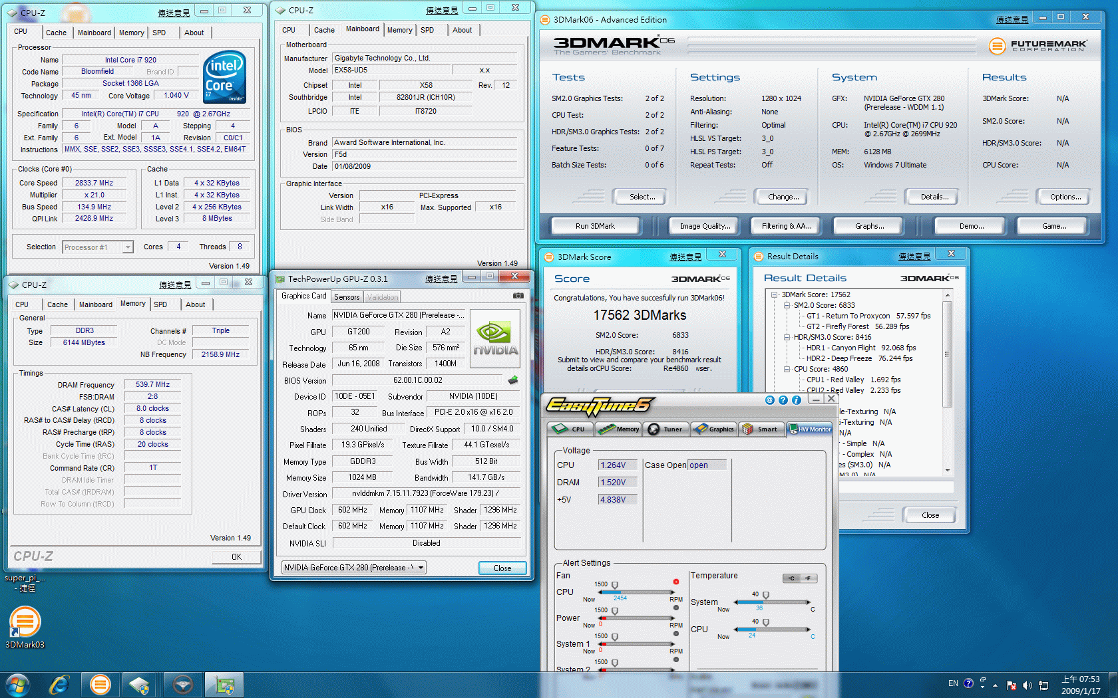Click the Run 3DMark button
The image size is (1118, 698).
pyautogui.click(x=595, y=226)
